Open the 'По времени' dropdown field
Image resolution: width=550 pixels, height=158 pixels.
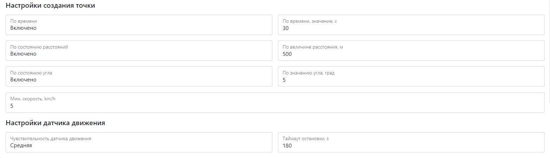pyautogui.click(x=139, y=25)
